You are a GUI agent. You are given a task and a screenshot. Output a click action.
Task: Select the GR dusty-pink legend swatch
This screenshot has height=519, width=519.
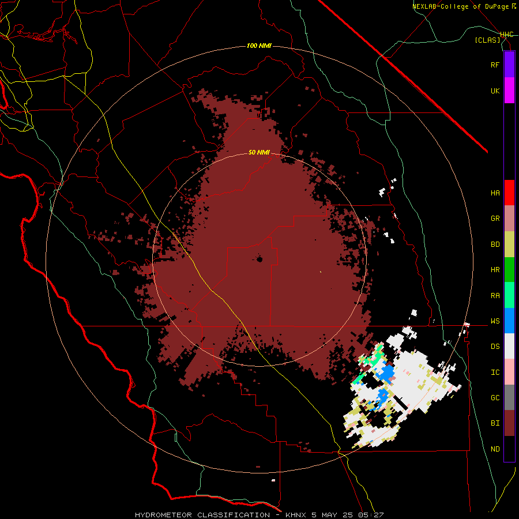[x=509, y=219]
